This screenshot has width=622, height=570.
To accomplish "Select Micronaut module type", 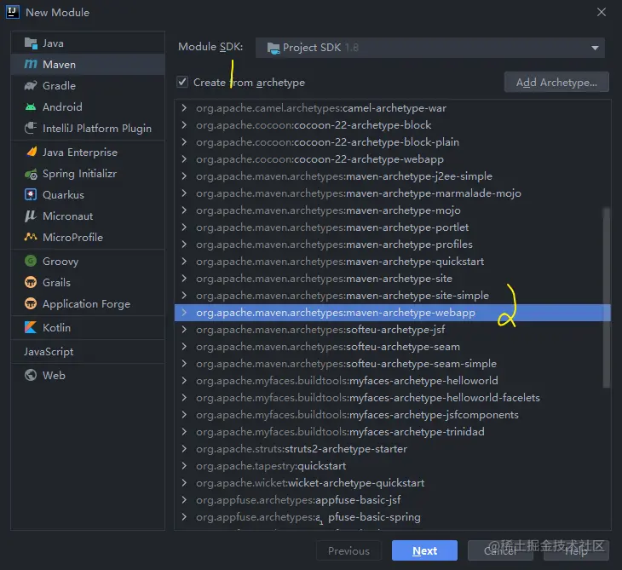I will (88, 216).
